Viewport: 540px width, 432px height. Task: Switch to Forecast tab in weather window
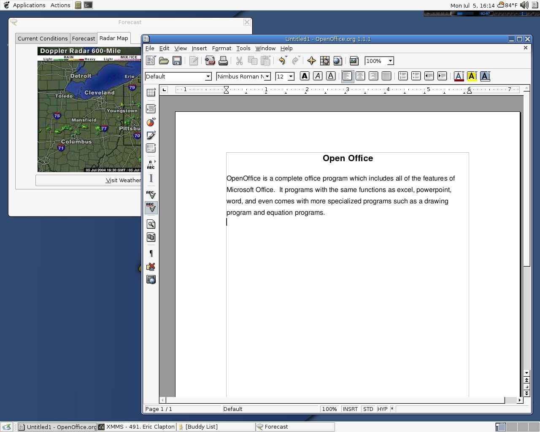(x=84, y=38)
